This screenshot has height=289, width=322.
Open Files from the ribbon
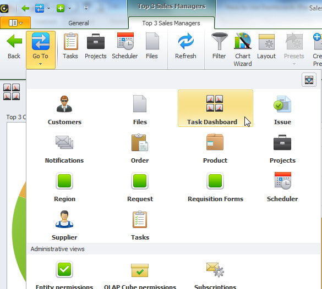152,46
